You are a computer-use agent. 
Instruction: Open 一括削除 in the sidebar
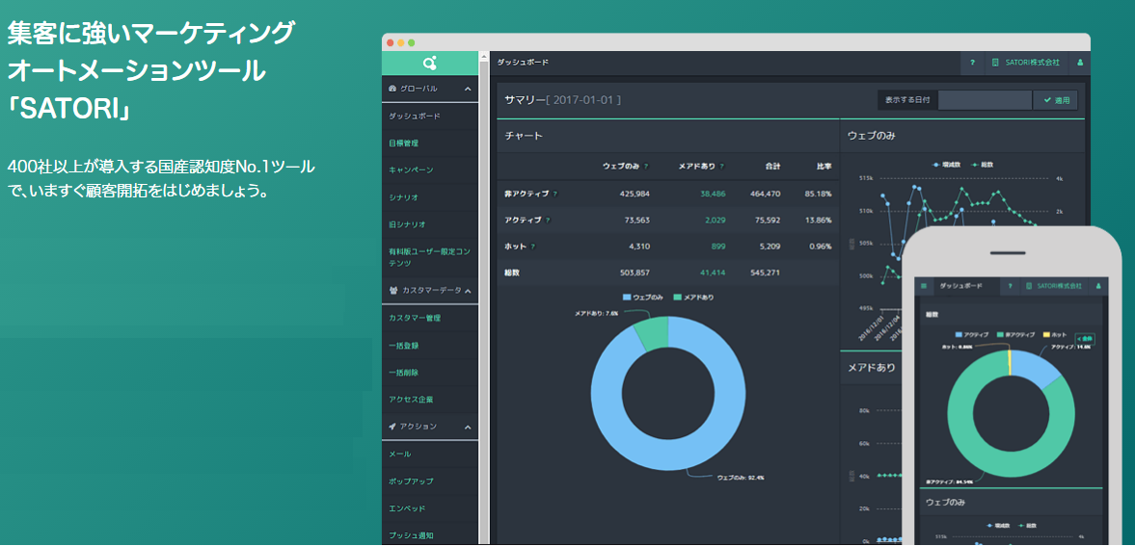430,372
